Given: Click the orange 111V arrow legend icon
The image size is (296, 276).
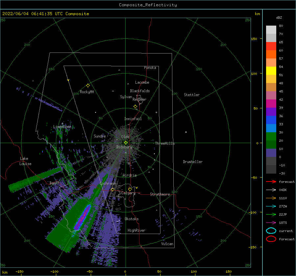Looking at the screenshot, I should (271, 198).
